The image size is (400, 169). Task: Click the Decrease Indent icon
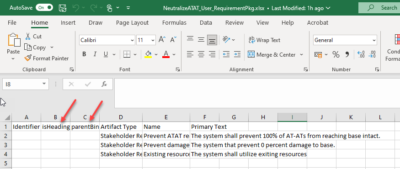[226, 54]
